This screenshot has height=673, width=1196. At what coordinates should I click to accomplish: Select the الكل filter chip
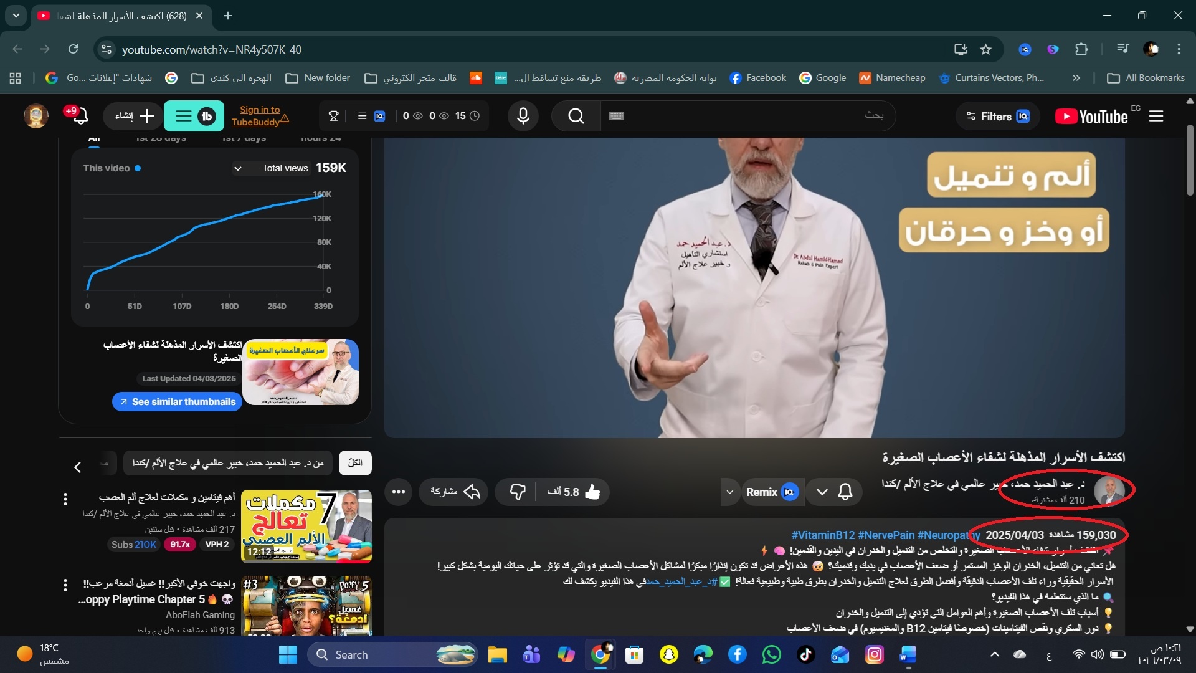(355, 463)
